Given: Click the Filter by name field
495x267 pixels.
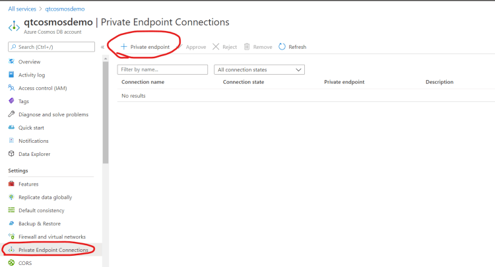Looking at the screenshot, I should (x=162, y=69).
